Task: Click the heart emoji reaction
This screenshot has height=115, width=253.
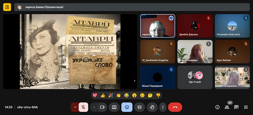Action: [95, 95]
